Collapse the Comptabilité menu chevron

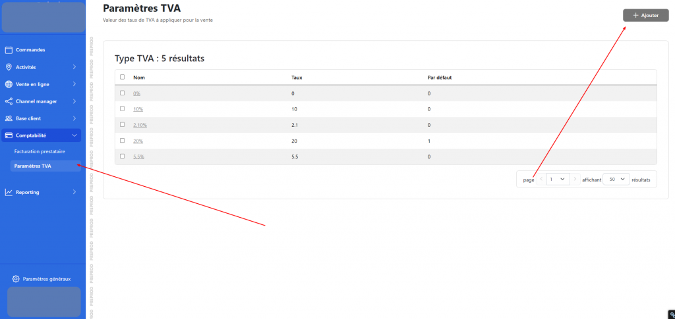[x=74, y=135]
